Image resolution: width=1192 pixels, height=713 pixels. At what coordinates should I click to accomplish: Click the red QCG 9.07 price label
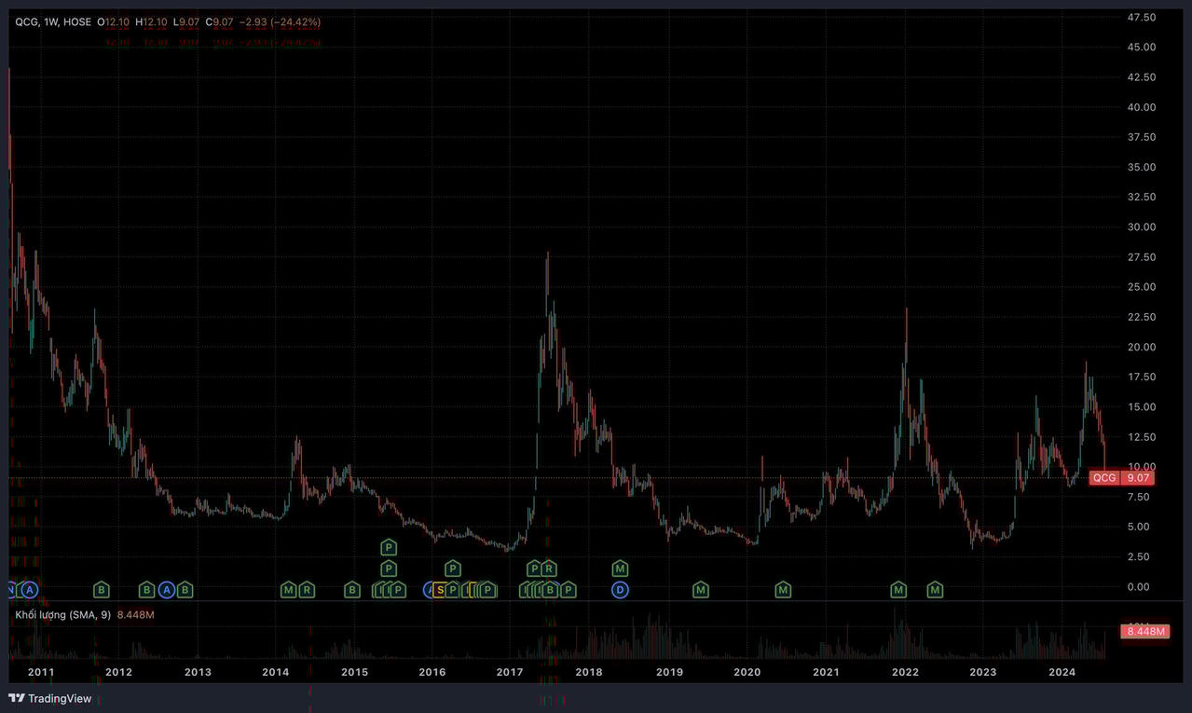click(x=1121, y=478)
